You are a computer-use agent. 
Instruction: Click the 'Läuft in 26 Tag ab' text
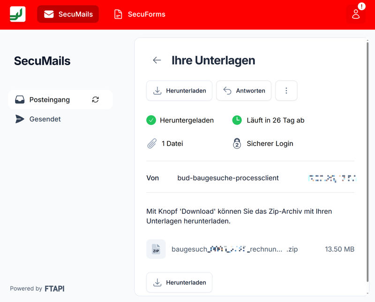pyautogui.click(x=276, y=120)
